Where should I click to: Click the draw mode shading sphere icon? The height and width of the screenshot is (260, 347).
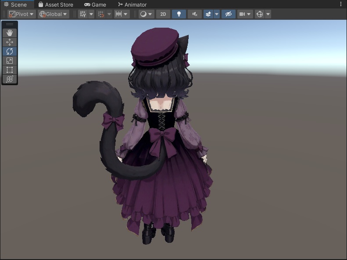(143, 14)
